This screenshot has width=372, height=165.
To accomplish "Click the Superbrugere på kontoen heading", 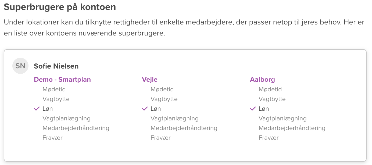I will (x=60, y=7).
